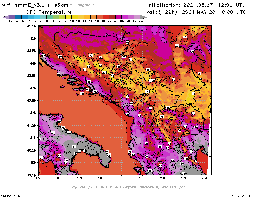257x198 pixels.
Task: Select the 'valid(+22h): 2021.MAY.28 10:00 UTC' text
Action: click(x=196, y=12)
